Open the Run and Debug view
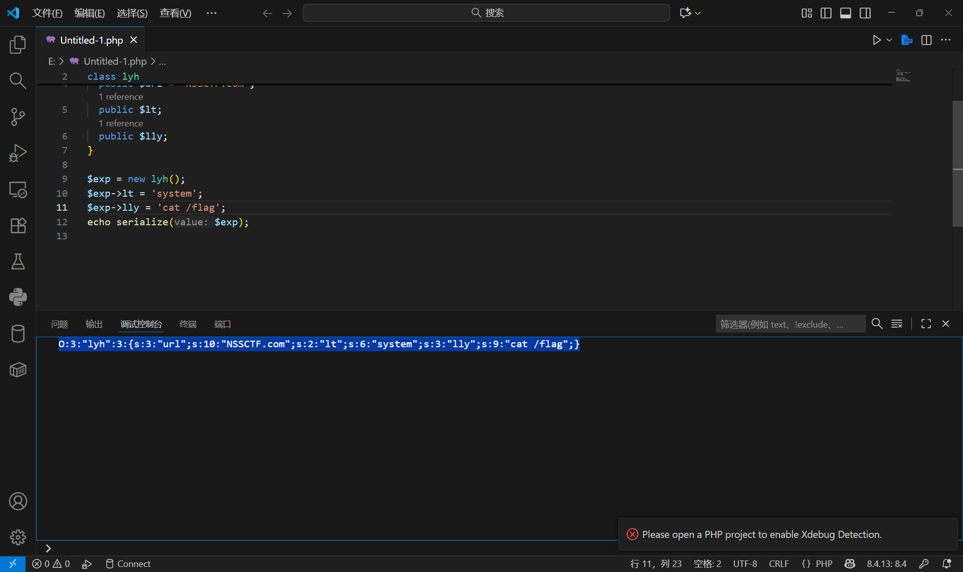 coord(18,153)
